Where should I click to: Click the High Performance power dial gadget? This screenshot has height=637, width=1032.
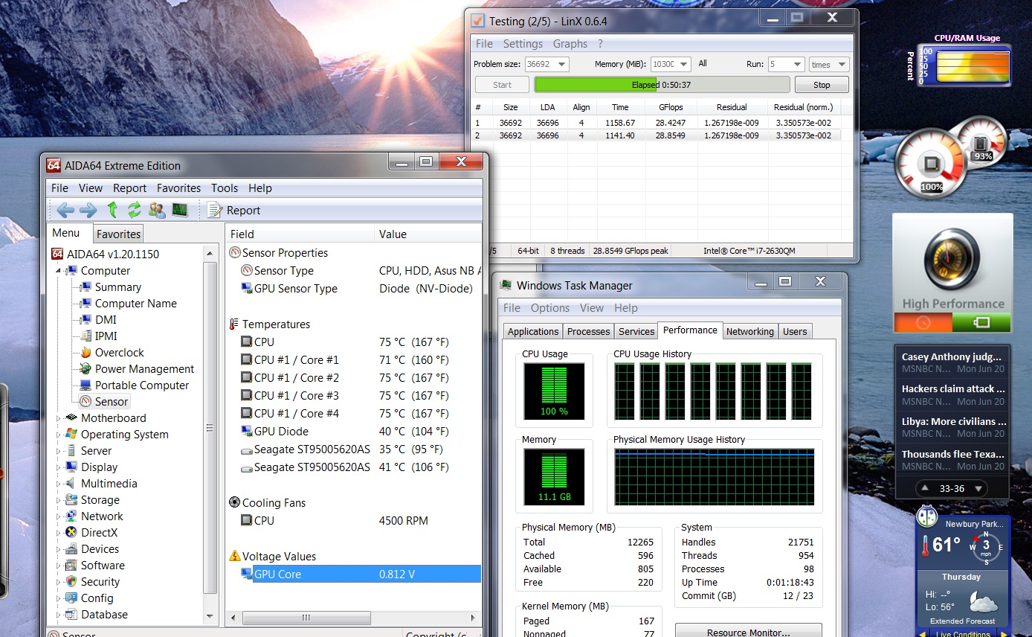952,258
